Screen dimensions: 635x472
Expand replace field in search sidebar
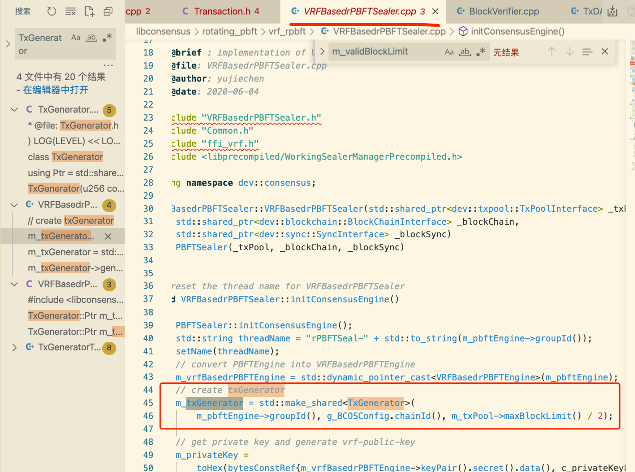click(8, 44)
